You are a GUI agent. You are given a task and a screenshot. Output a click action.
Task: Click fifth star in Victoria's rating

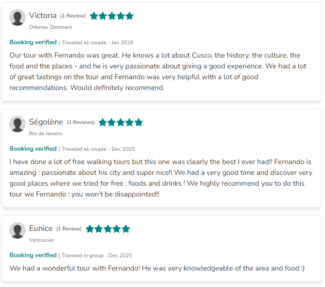pyautogui.click(x=129, y=16)
